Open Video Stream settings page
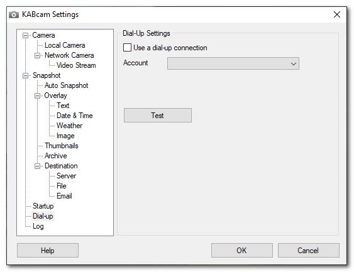The image size is (354, 272). click(76, 65)
